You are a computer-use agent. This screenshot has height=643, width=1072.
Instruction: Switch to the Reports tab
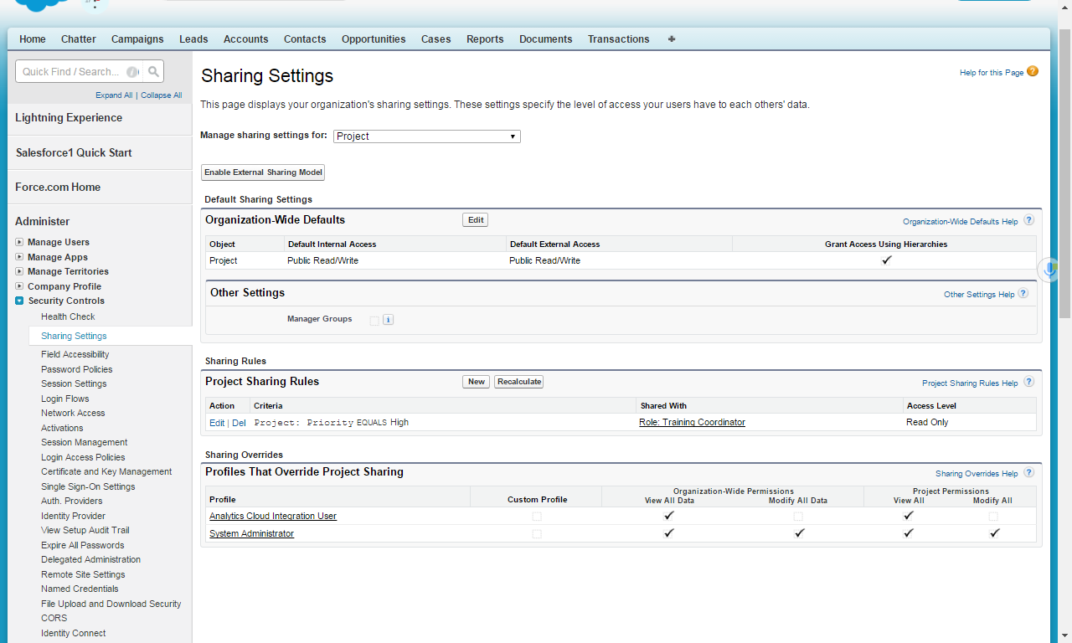pos(485,39)
